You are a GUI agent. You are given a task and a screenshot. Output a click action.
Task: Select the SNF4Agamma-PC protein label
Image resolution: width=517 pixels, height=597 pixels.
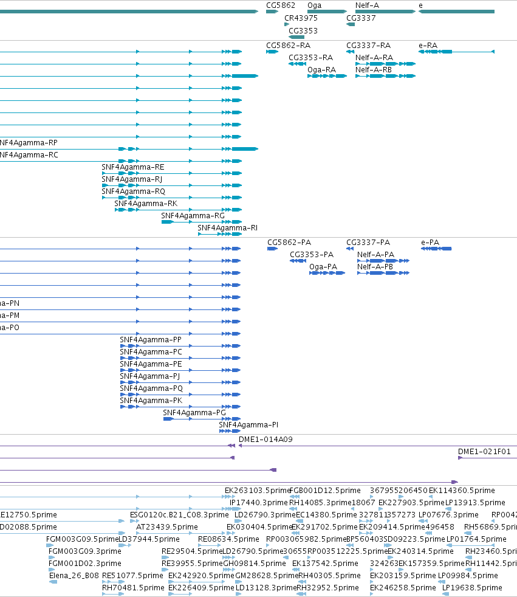pos(151,352)
